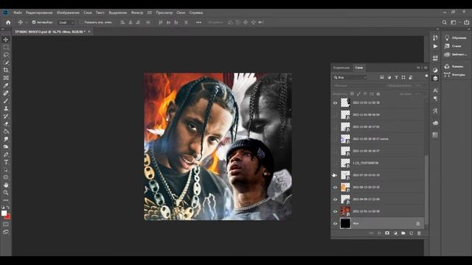The width and height of the screenshot is (472, 265).
Task: Select the Rectangular Marquee tool
Action: (x=6, y=47)
